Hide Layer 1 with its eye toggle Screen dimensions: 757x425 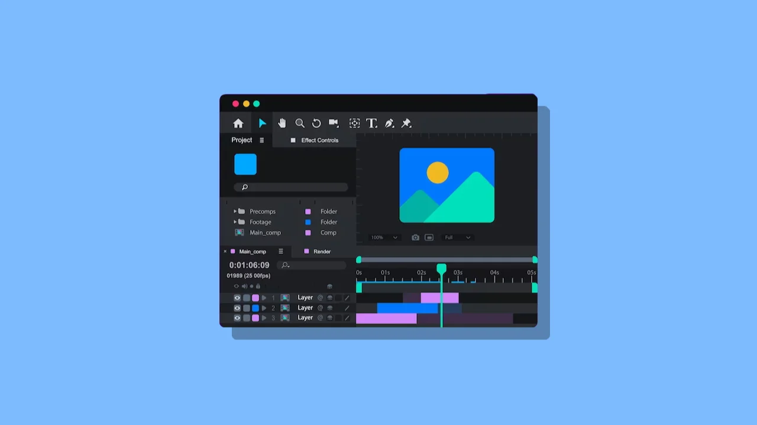(x=237, y=297)
